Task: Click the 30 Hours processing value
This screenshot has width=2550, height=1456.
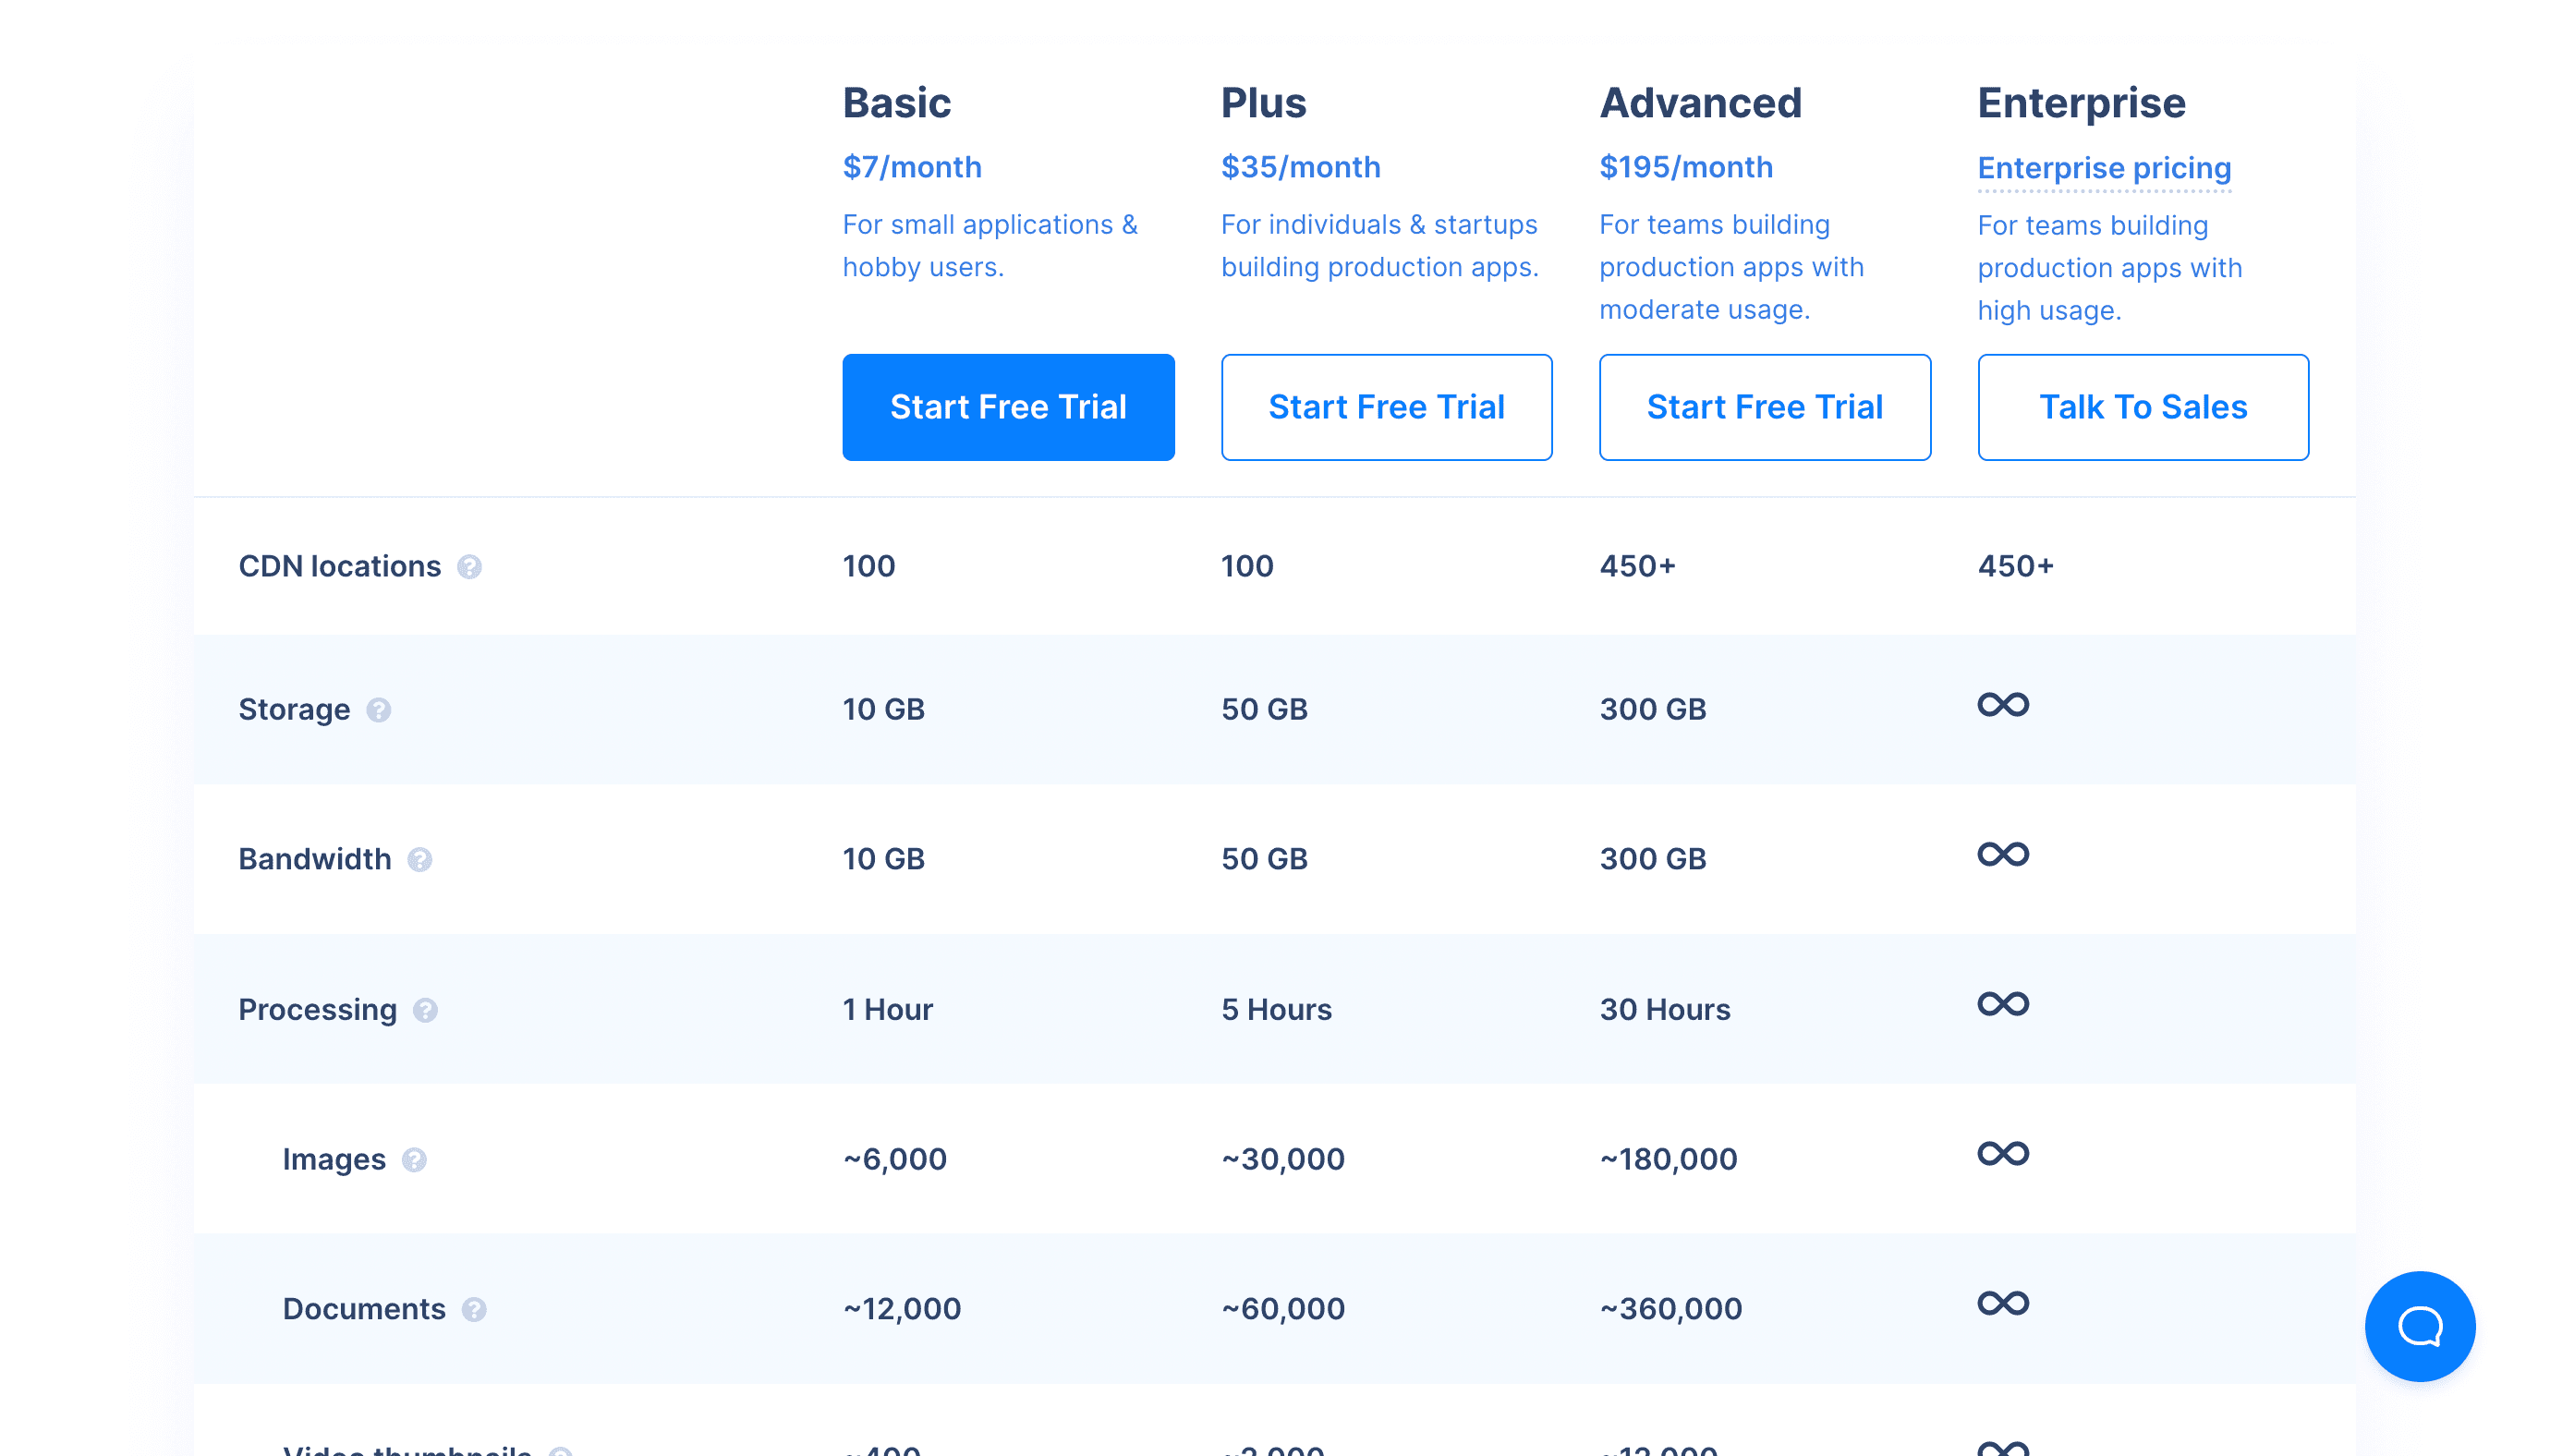Action: [1665, 1010]
